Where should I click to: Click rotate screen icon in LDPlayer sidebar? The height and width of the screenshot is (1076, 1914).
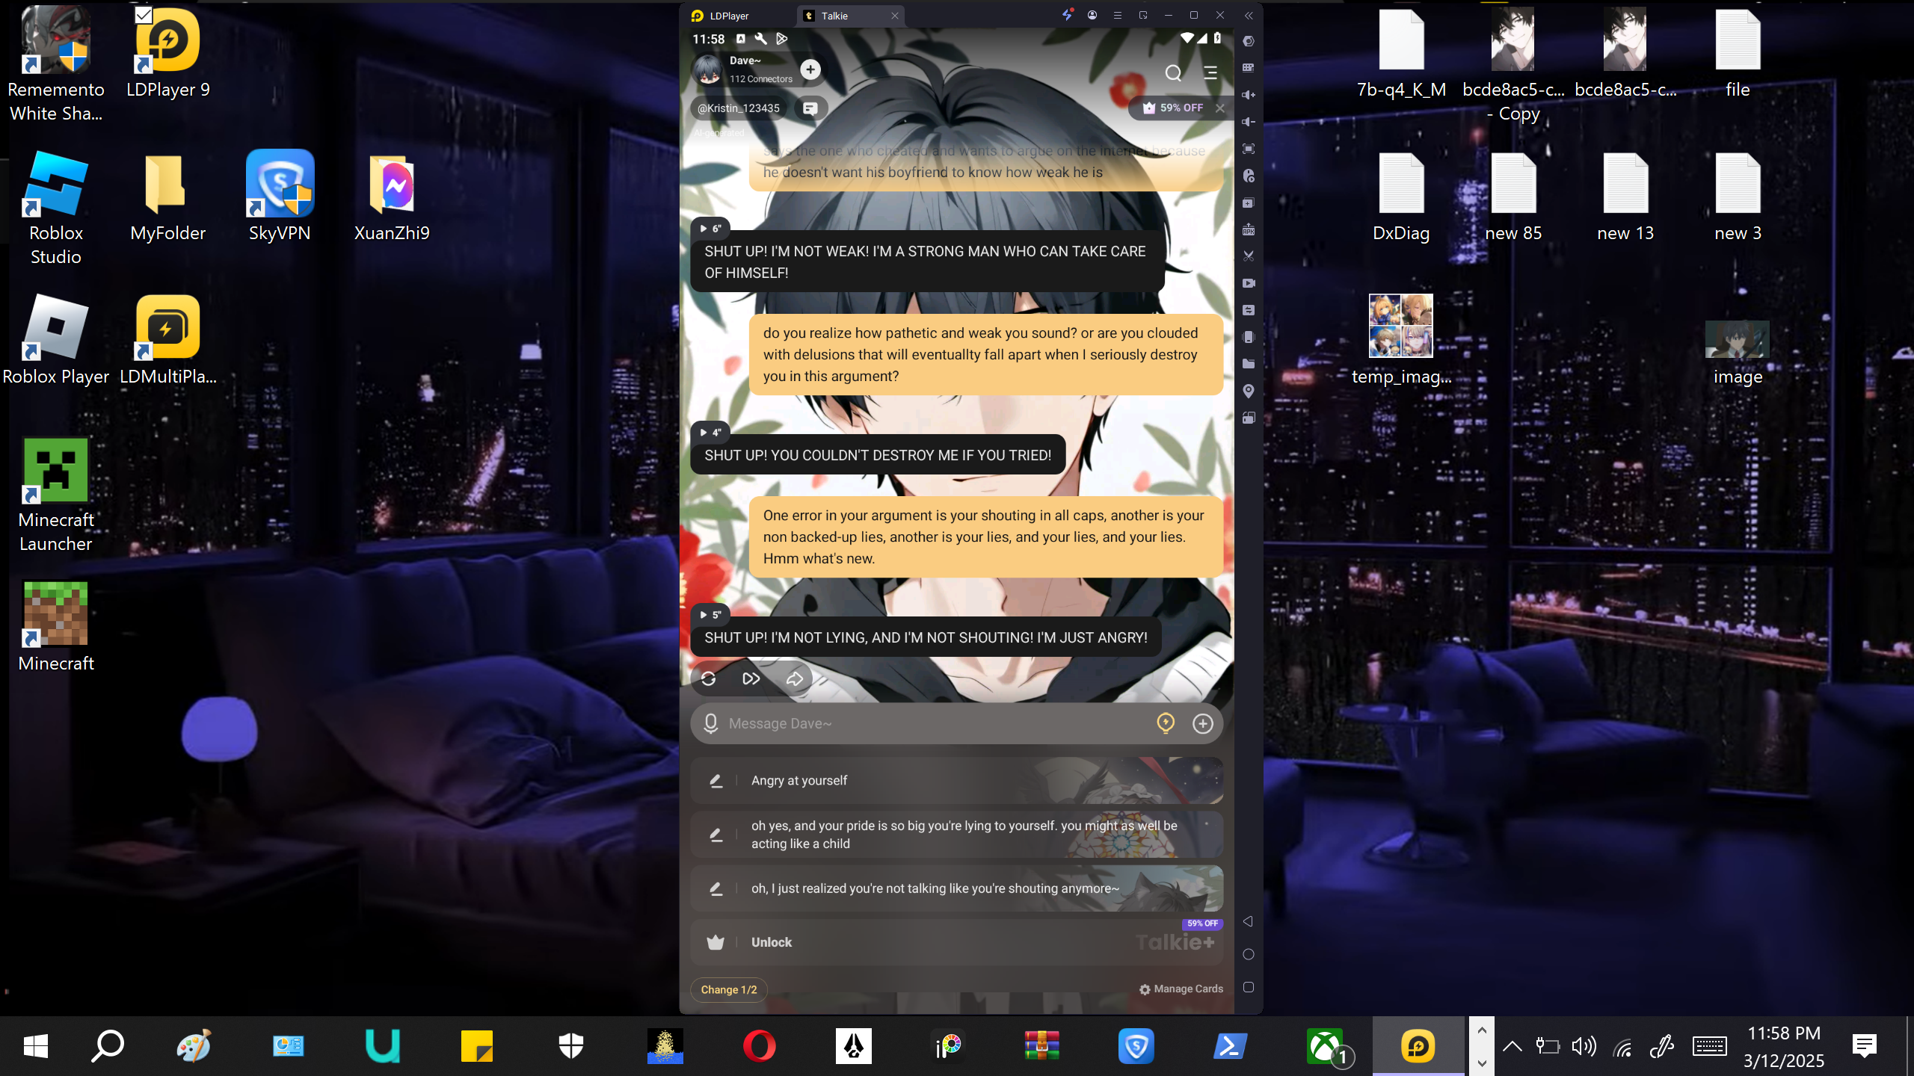pyautogui.click(x=1248, y=418)
